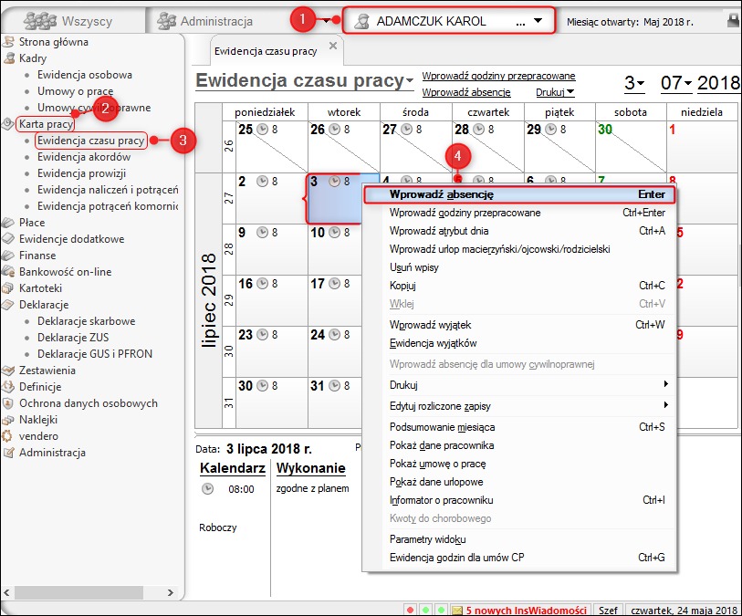Open the Wszyscy group icon tab
Image resolution: width=742 pixels, height=616 pixels.
coord(40,21)
